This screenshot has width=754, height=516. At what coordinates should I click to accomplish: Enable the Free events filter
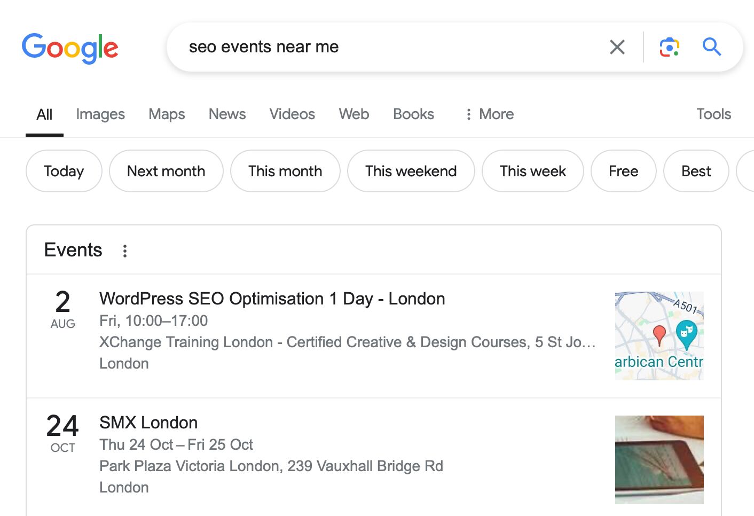point(623,171)
